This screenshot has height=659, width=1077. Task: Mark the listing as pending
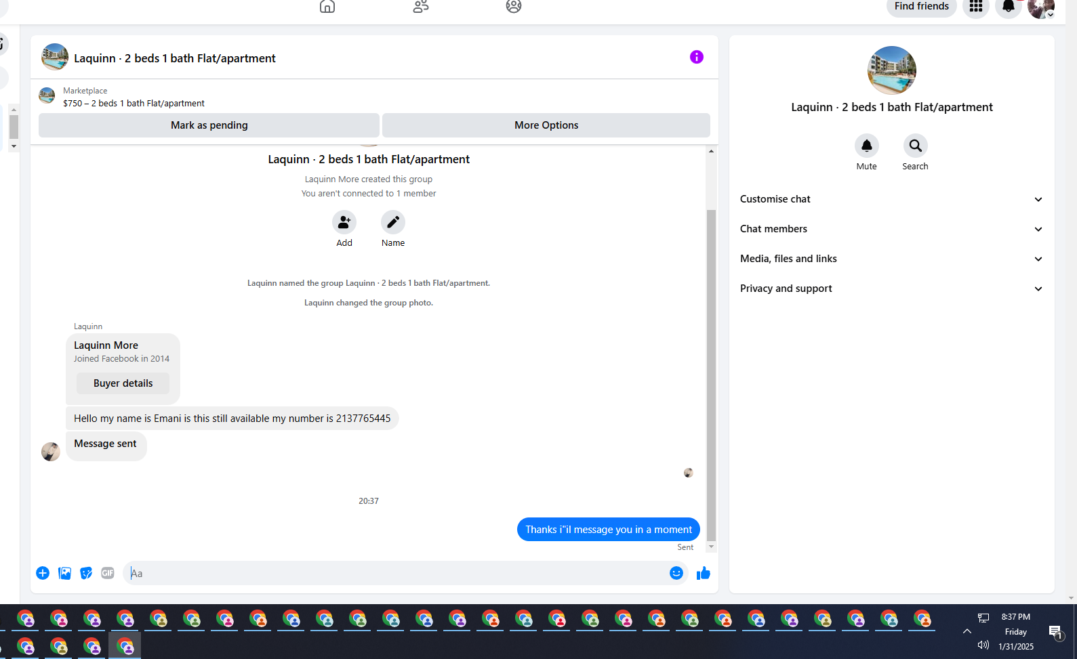pyautogui.click(x=209, y=125)
